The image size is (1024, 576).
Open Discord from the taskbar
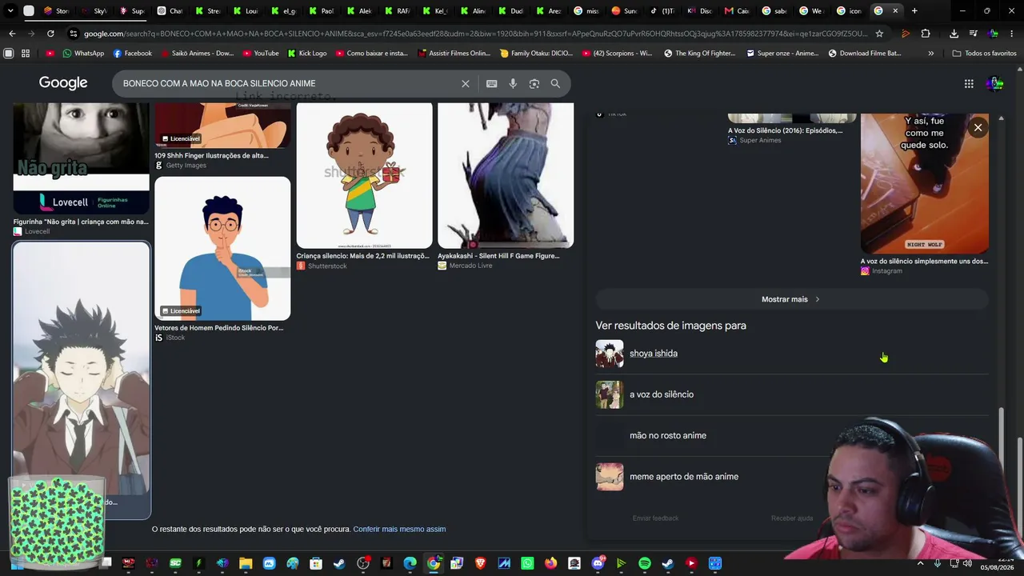coord(598,563)
